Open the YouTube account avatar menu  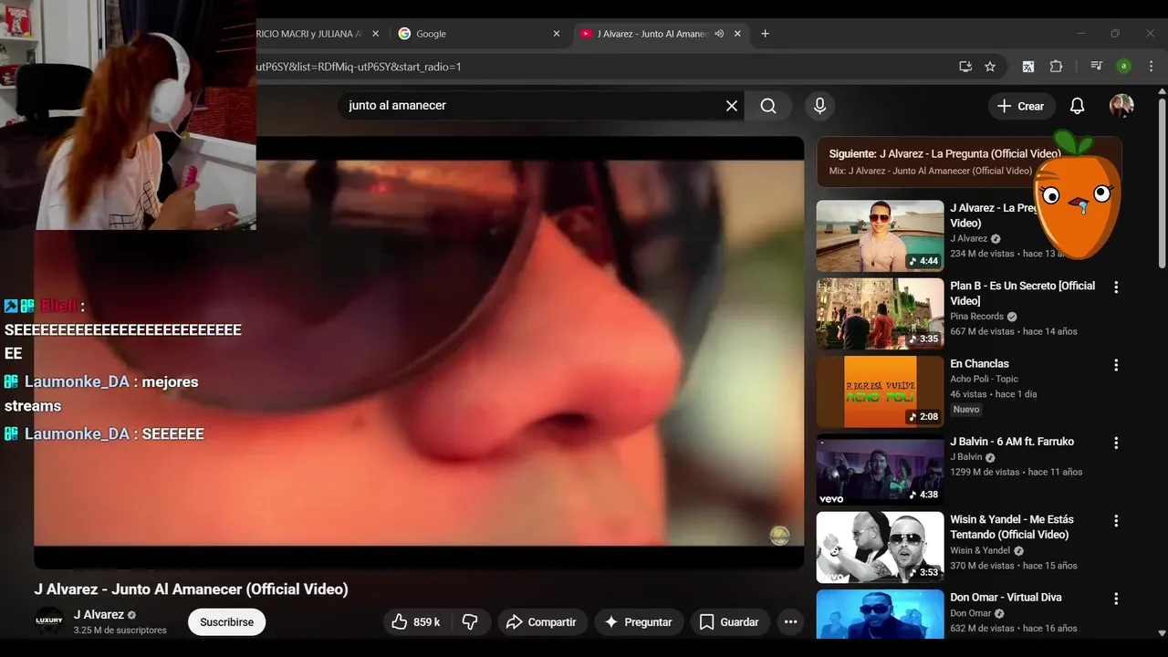point(1121,106)
